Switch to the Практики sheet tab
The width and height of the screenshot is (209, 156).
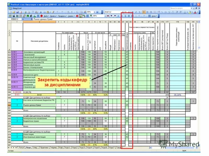[x=44, y=147]
